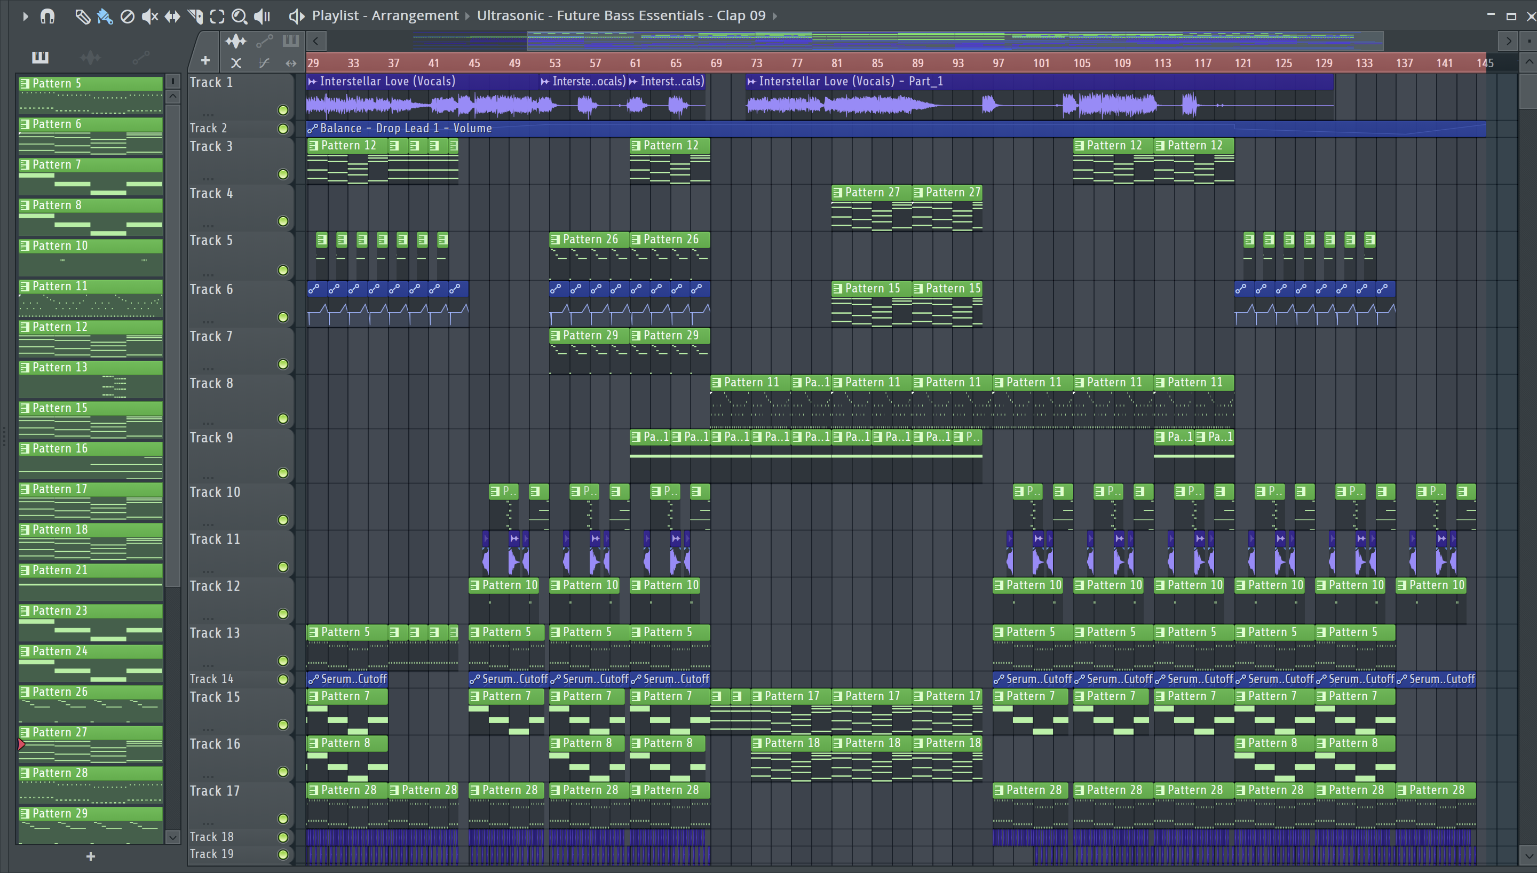This screenshot has width=1537, height=873.
Task: Open first Serum..Cutoff clip menu on Track 14
Action: coord(312,679)
